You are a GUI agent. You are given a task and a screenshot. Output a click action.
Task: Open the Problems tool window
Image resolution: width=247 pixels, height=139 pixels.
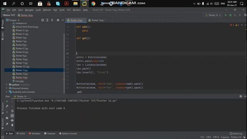point(34,134)
